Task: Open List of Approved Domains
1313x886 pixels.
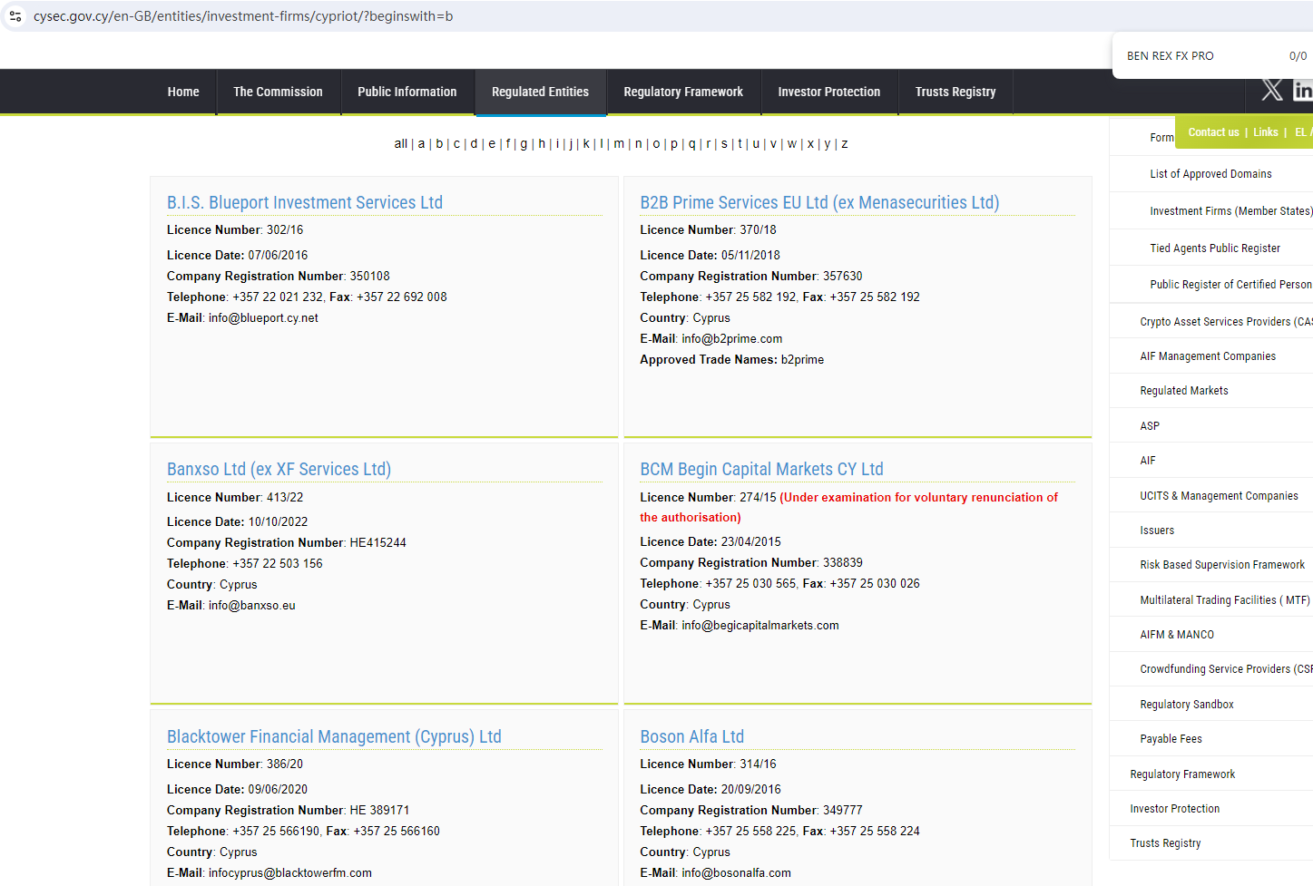Action: point(1210,174)
